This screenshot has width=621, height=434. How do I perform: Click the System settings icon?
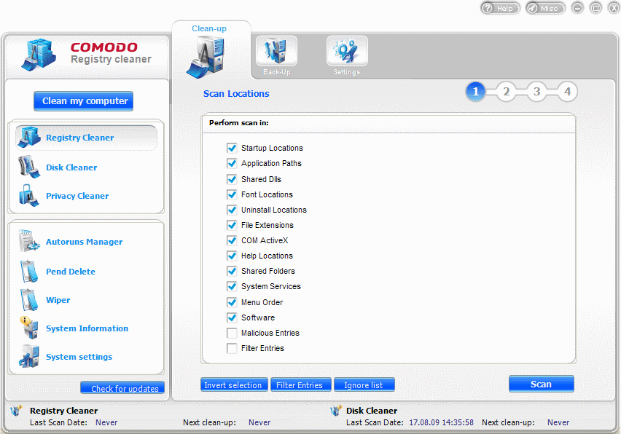29,356
